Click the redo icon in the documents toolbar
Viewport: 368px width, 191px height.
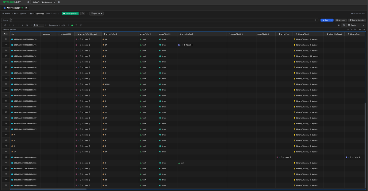(81, 25)
